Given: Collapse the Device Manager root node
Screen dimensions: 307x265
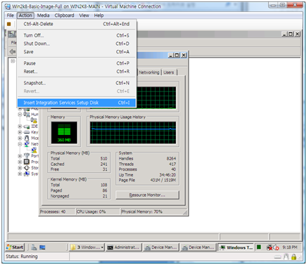Looking at the screenshot, I should coord(13,61).
